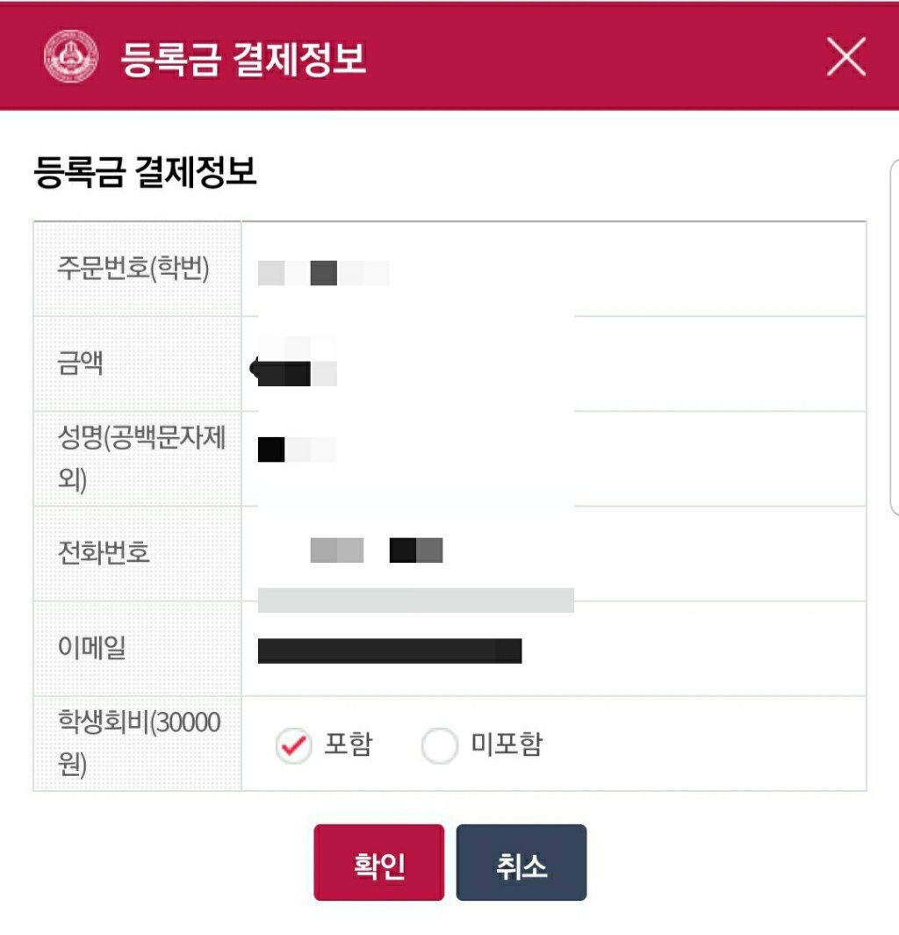Select the 미포함 radio option

tap(440, 744)
